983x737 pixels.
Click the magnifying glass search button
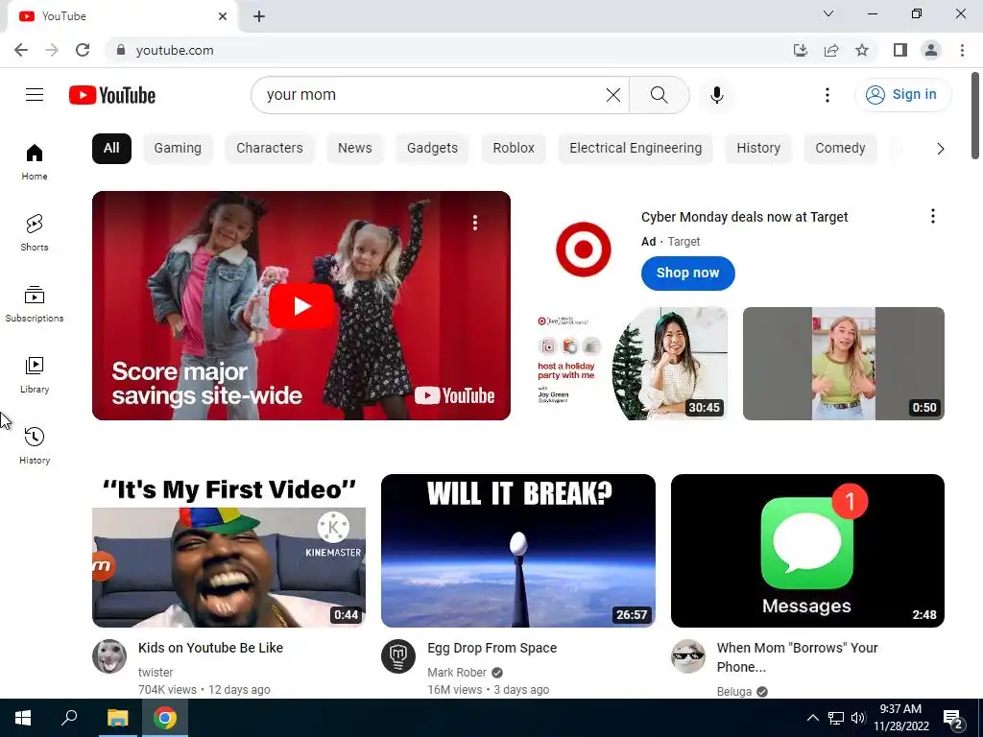coord(659,95)
